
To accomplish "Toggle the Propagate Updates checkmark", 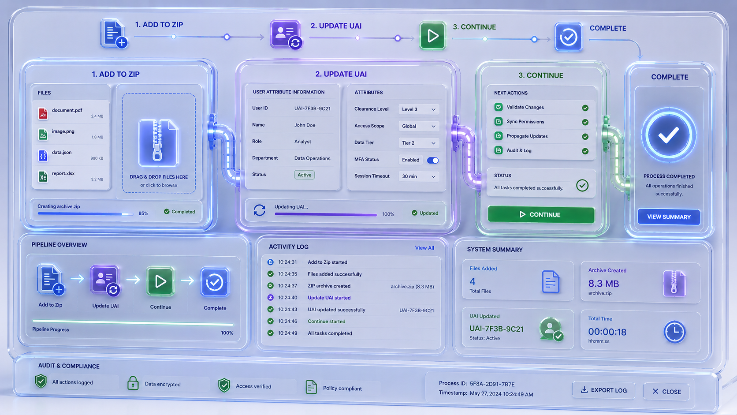I will [585, 137].
